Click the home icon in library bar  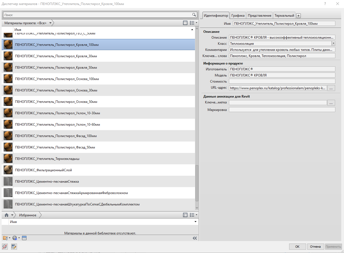6,215
